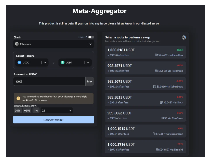Click the slippage warning exclamation icon
Image resolution: width=213 pixels, height=163 pixels.
(x=18, y=98)
